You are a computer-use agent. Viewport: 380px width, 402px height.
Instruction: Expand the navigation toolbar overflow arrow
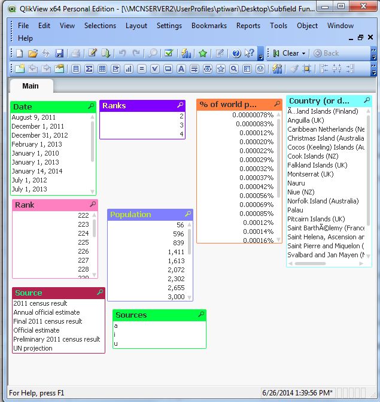tap(374, 54)
